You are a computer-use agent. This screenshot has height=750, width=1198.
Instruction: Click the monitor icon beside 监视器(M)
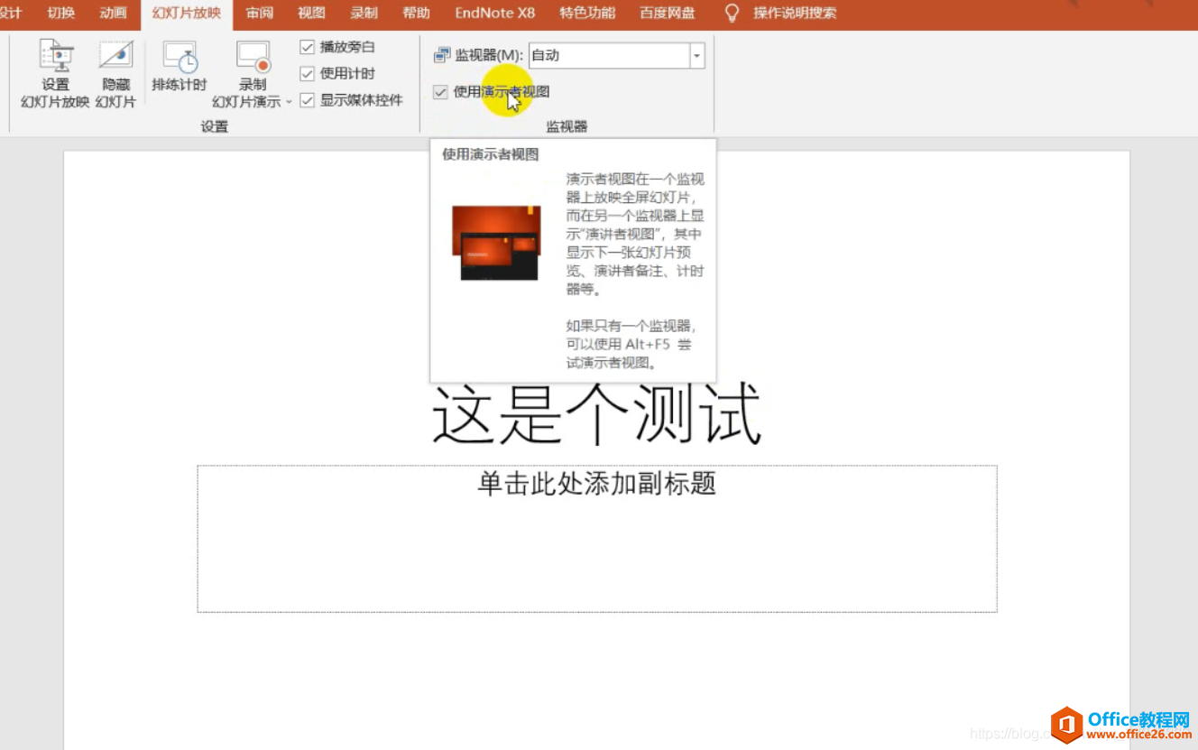click(x=441, y=54)
